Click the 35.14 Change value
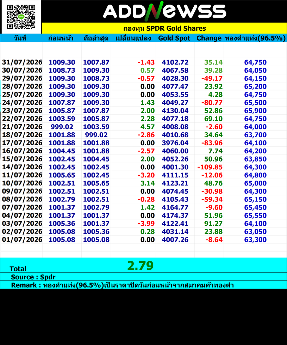 click(x=213, y=62)
